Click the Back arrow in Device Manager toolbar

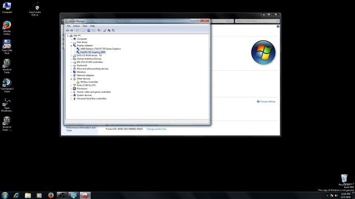click(68, 30)
